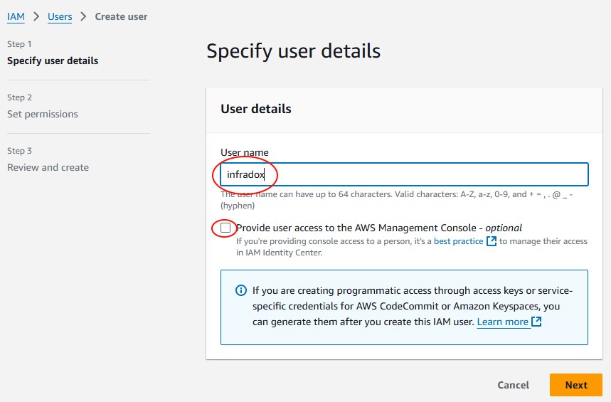Click the info icon in the blue notice
Image resolution: width=611 pixels, height=402 pixels.
pos(241,290)
